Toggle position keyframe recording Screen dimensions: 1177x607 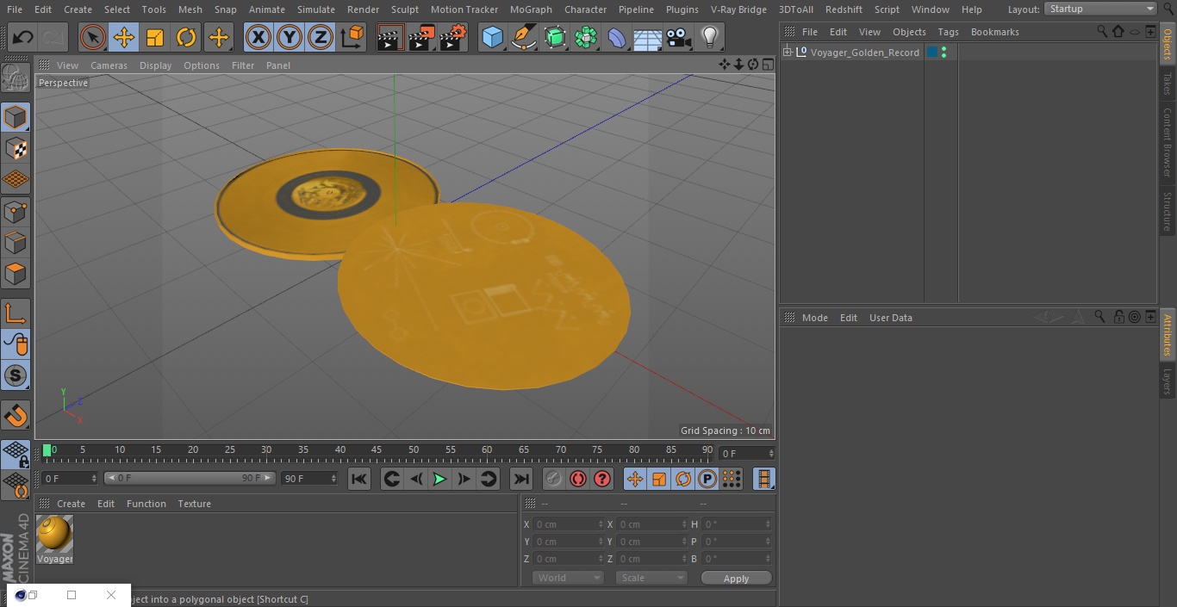pyautogui.click(x=635, y=479)
